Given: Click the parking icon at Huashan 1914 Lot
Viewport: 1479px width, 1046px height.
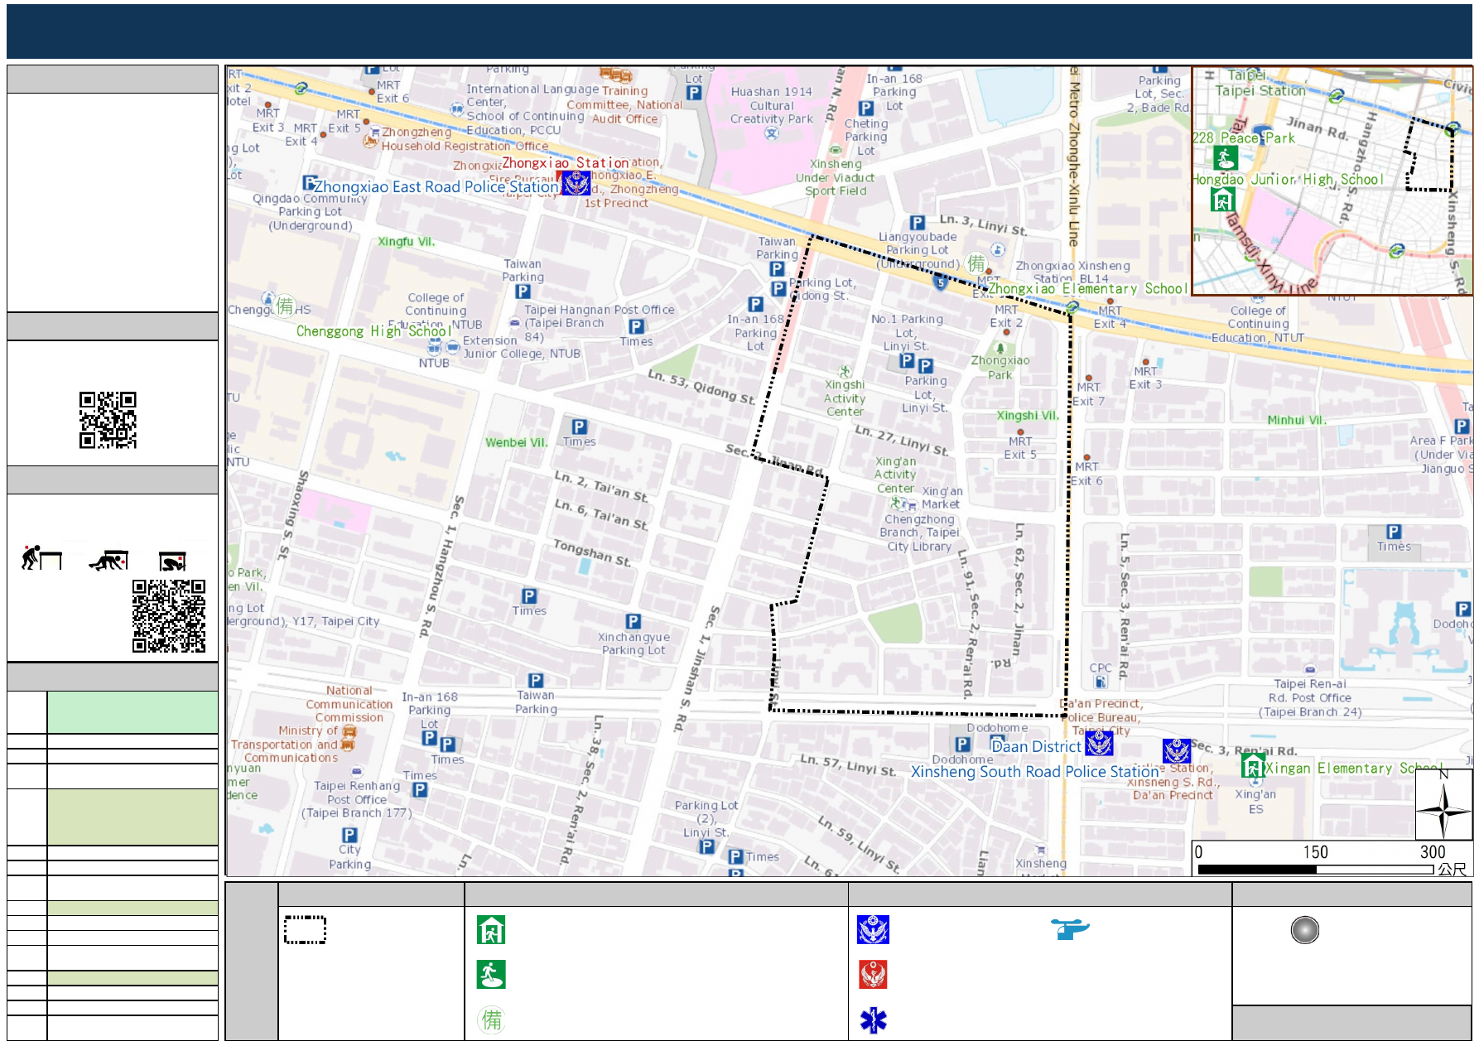Looking at the screenshot, I should pyautogui.click(x=694, y=93).
